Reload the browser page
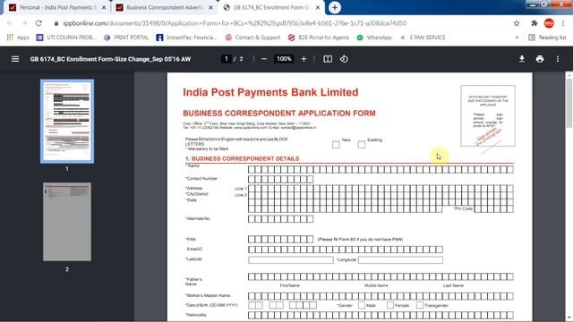Screen dimensions: 573x322 coord(38,23)
